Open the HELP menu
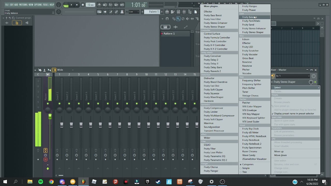This screenshot has height=186, width=331. pyautogui.click(x=52, y=5)
